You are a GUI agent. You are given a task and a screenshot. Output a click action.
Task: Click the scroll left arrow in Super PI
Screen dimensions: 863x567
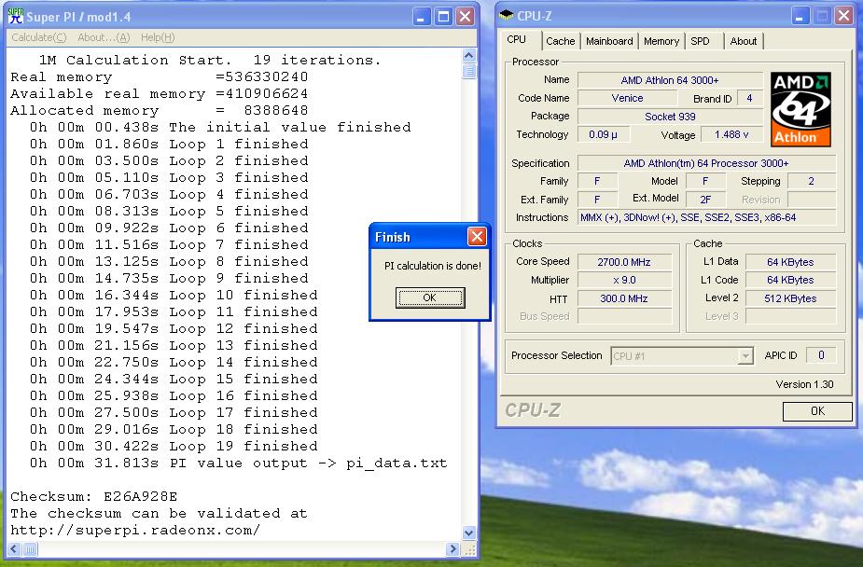tap(14, 548)
